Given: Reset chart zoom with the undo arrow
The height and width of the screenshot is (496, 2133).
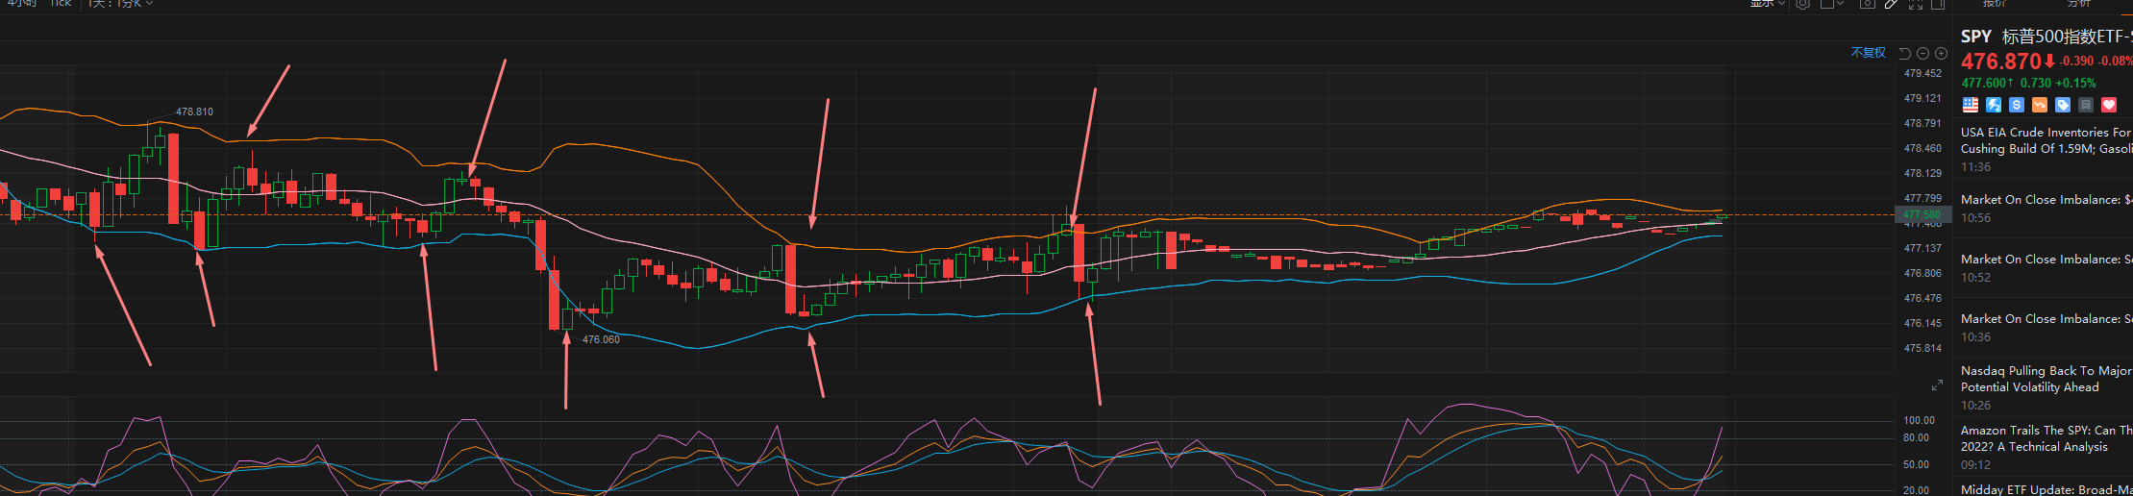Looking at the screenshot, I should [x=1905, y=54].
